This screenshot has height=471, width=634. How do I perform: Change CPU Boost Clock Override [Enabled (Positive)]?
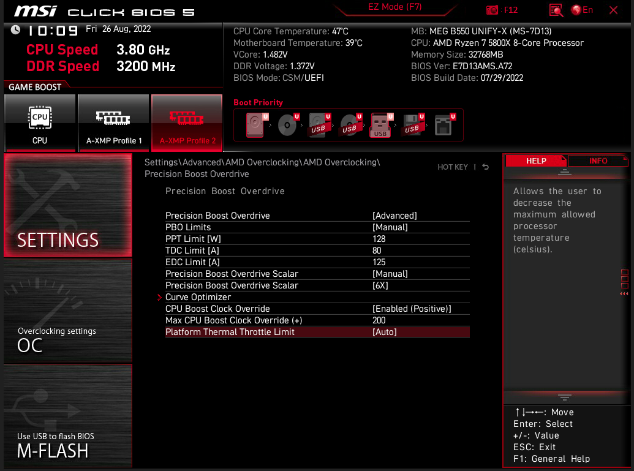click(412, 309)
